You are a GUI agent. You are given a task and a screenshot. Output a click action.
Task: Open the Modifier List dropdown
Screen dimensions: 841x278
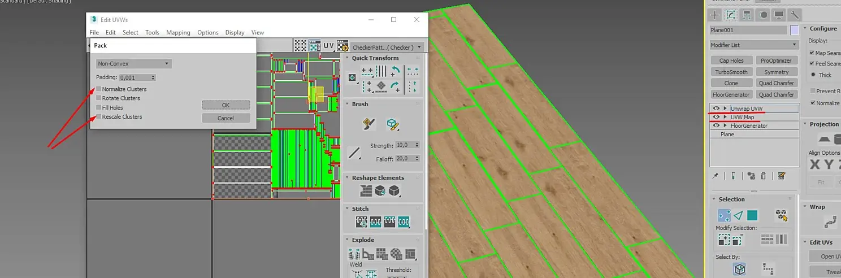754,45
